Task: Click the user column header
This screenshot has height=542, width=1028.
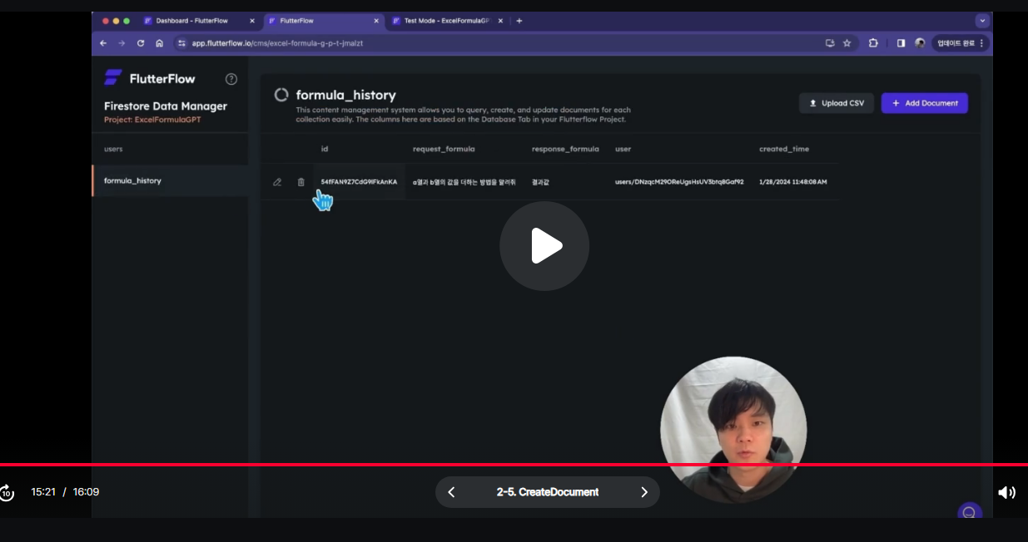Action: (623, 149)
